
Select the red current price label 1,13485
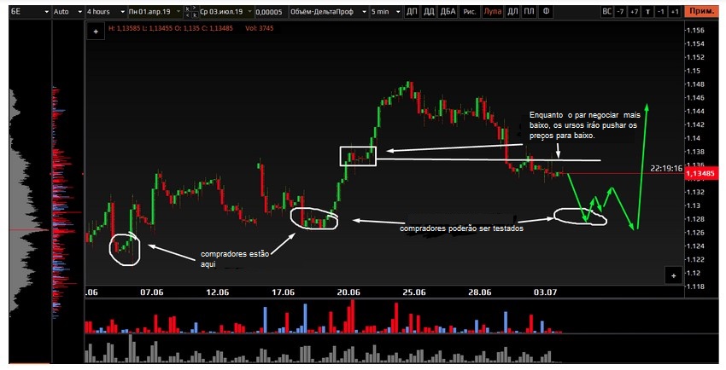pos(700,174)
